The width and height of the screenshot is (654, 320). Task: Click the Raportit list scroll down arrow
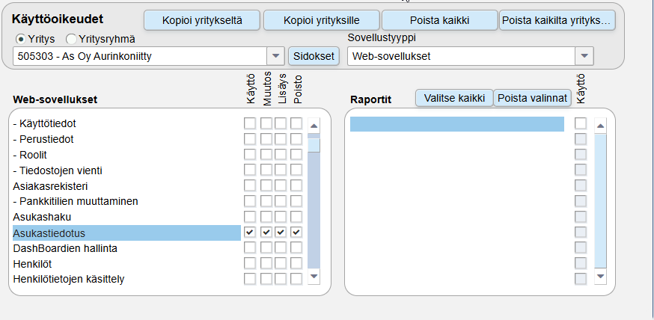pos(600,276)
